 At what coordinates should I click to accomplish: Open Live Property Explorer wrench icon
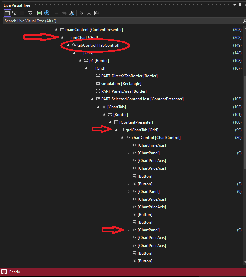pyautogui.click(x=71, y=13)
